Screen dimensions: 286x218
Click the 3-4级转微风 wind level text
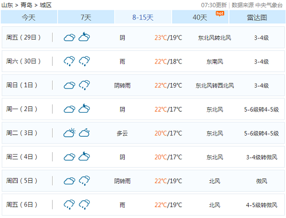pos(261,157)
